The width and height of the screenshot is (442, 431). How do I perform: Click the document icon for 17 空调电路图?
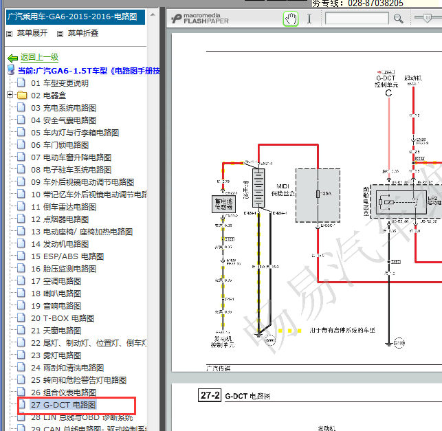[21, 280]
